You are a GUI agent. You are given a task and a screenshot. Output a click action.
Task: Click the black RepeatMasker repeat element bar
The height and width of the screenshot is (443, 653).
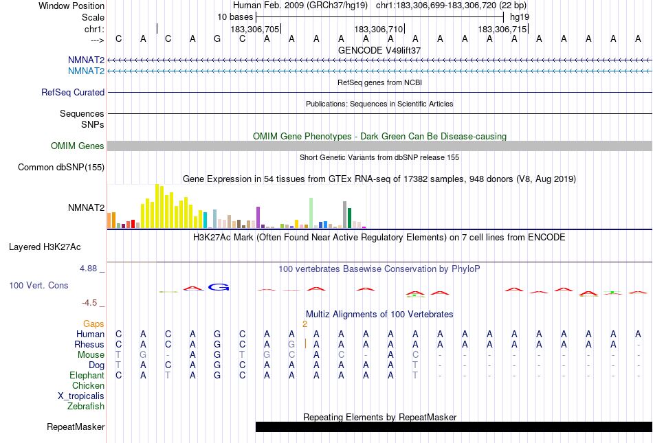(x=454, y=427)
